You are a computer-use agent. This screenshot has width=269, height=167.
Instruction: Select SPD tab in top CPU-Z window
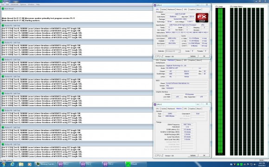pos(186,9)
